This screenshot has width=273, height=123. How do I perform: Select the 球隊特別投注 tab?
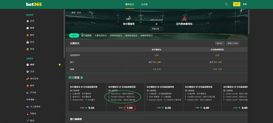tap(147, 35)
